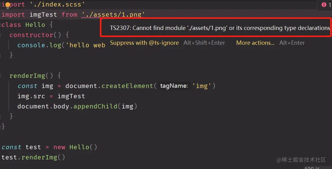The width and height of the screenshot is (332, 169).
Task: Open More actions... link in tooltip
Action: (x=255, y=43)
